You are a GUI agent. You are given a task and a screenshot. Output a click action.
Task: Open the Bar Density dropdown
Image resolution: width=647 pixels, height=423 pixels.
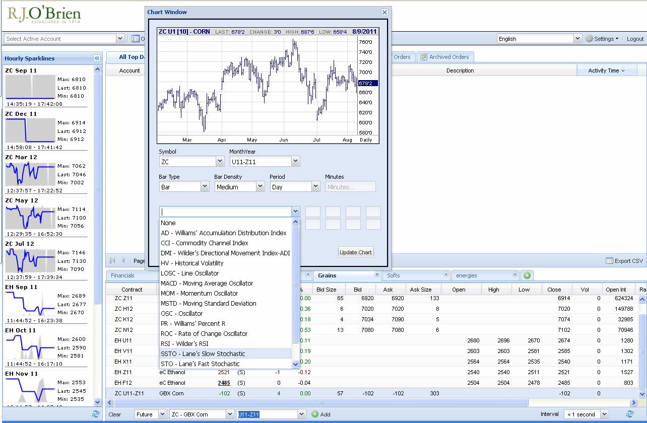(260, 187)
